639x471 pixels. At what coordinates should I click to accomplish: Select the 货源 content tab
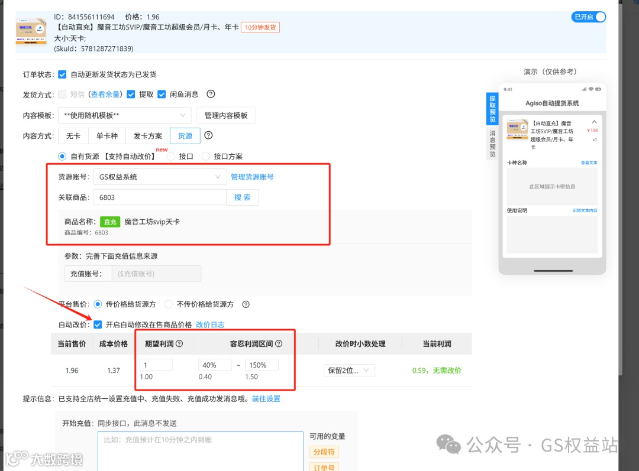185,135
